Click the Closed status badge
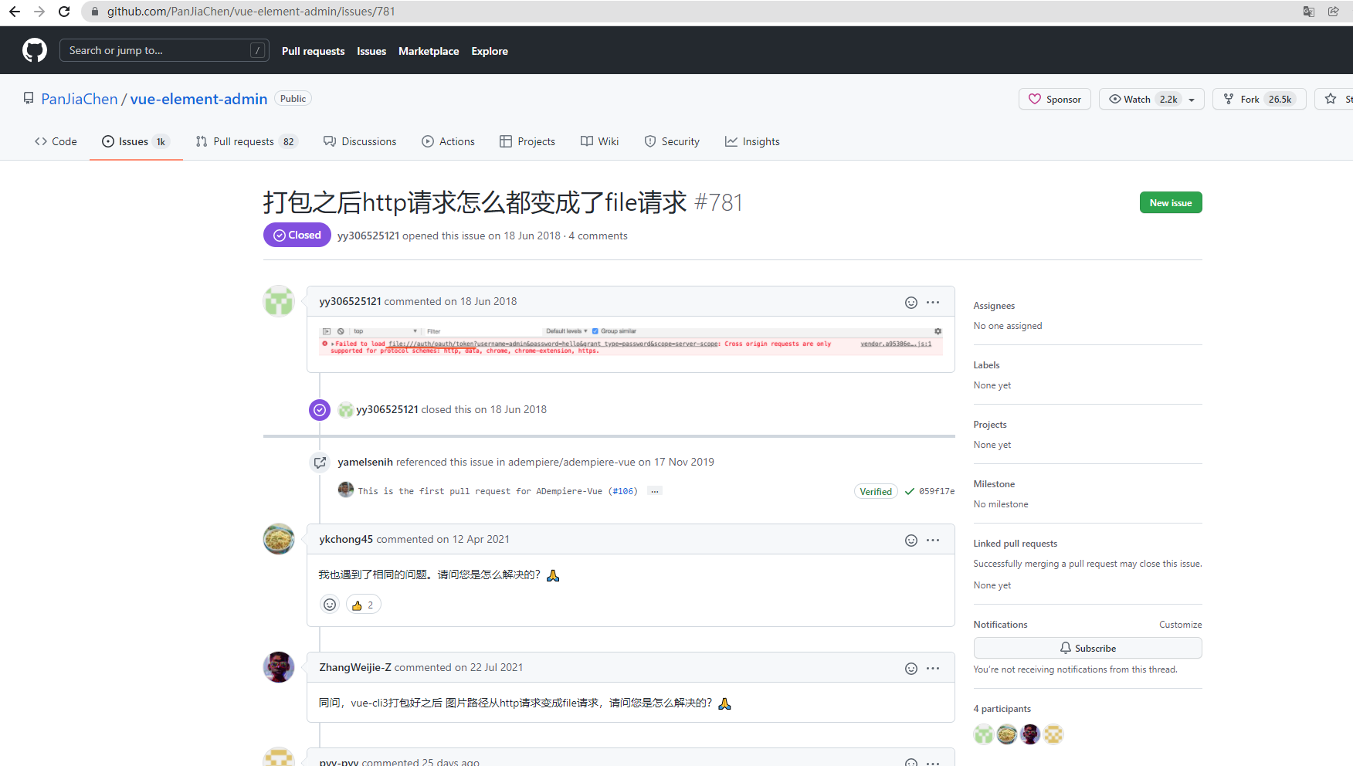Image resolution: width=1353 pixels, height=766 pixels. [297, 235]
